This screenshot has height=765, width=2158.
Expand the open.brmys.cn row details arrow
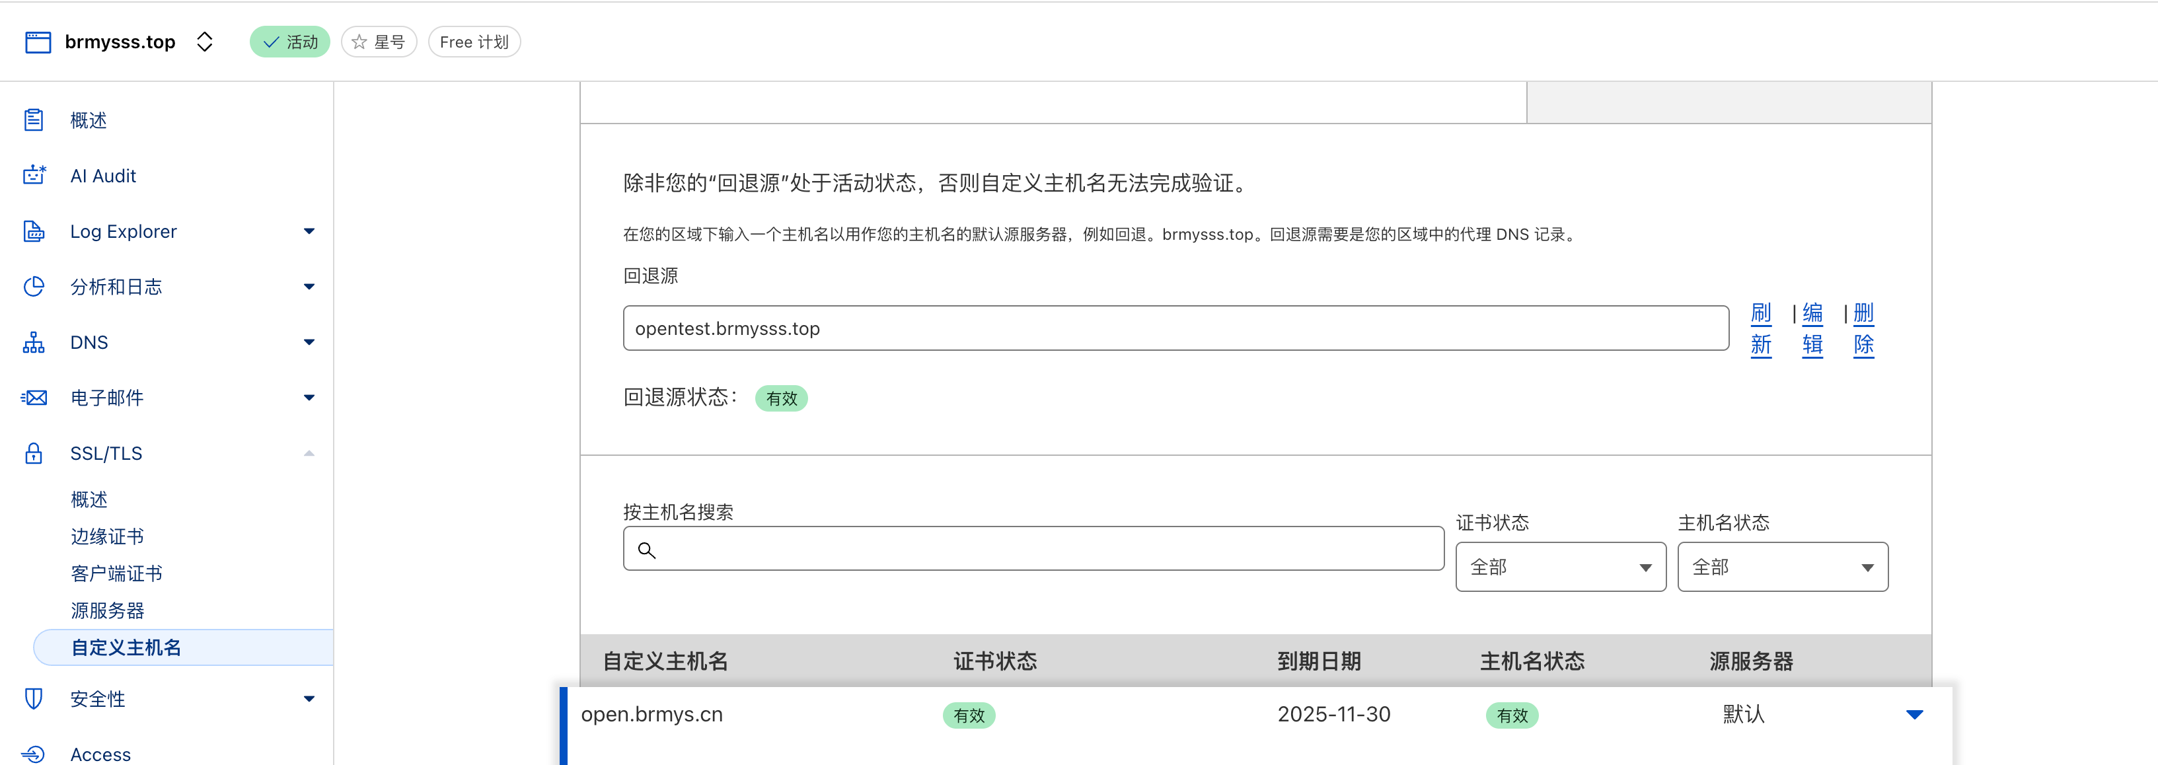tap(1914, 715)
